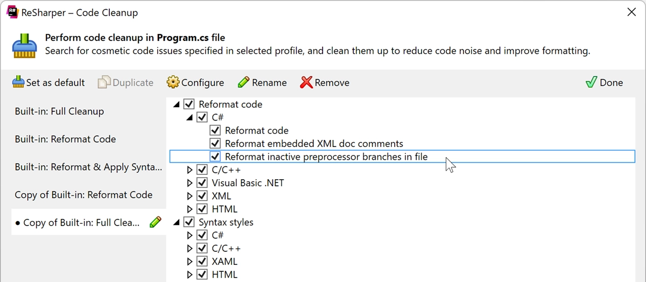Expand the C# node under Syntax styles
Image resolution: width=646 pixels, height=282 pixels.
point(189,235)
